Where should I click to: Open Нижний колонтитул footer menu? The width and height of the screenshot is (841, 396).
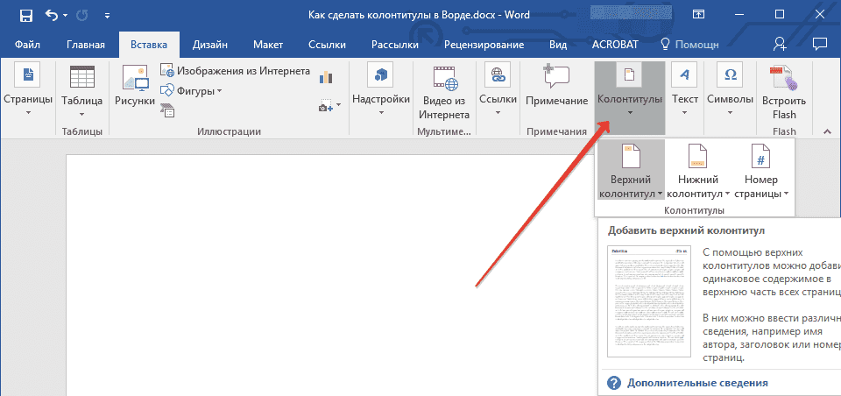(x=698, y=170)
